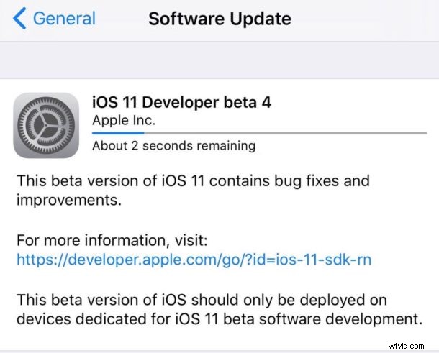The width and height of the screenshot is (439, 353).
Task: Tap the Apple Inc. publisher label
Action: [x=124, y=121]
